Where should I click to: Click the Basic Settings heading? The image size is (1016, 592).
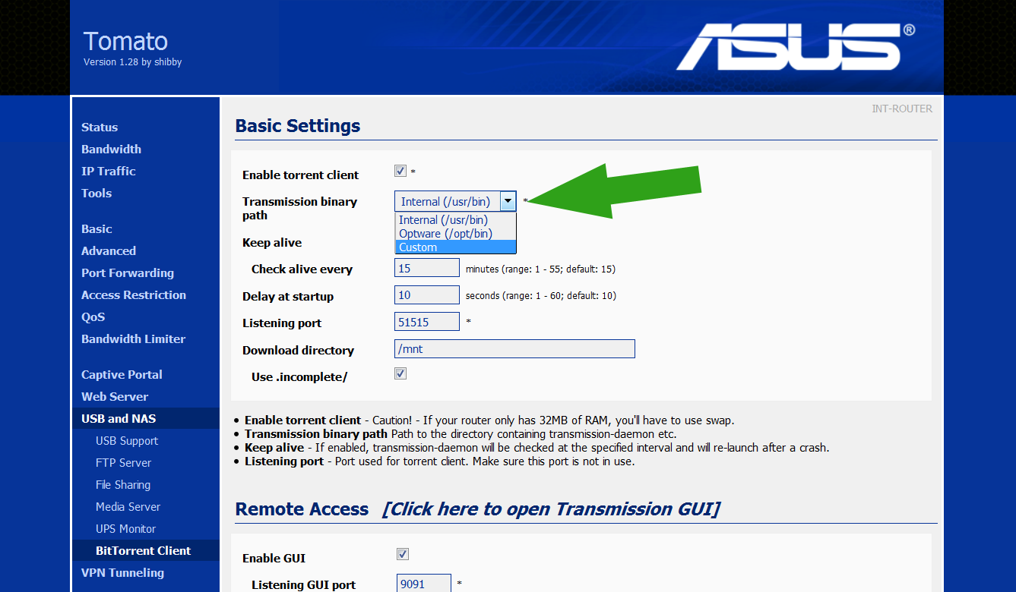click(298, 126)
